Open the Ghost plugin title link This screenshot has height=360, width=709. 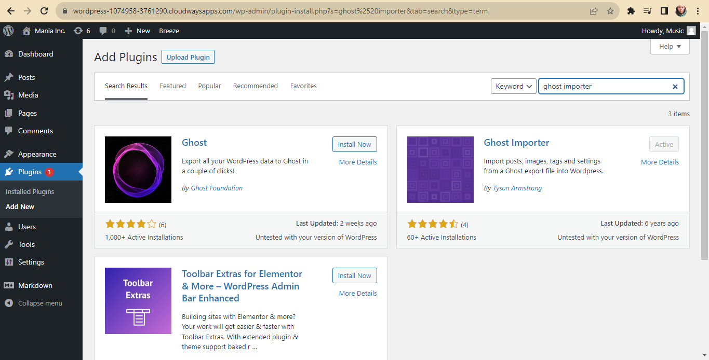[194, 143]
